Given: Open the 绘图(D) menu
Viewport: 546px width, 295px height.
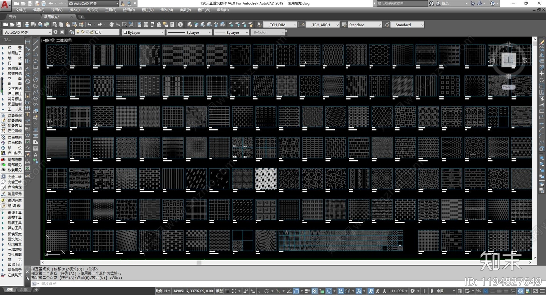Looking at the screenshot, I should point(129,10).
